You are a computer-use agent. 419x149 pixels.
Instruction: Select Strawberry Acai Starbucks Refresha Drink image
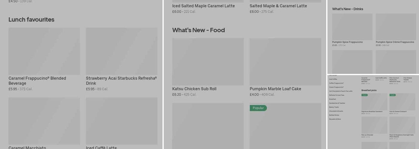coord(122,51)
